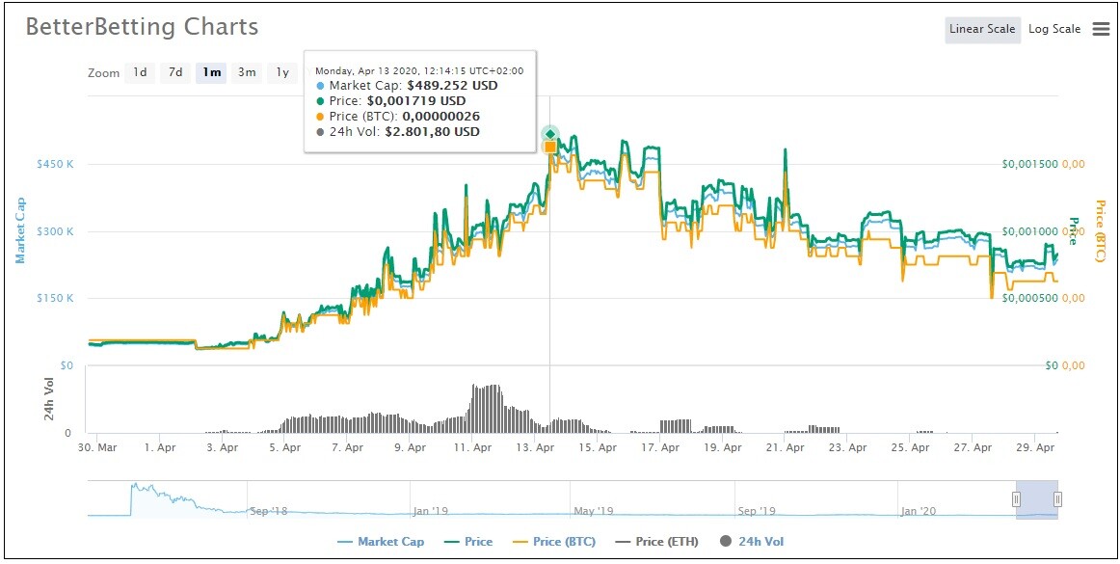Click the right navigator range handle
Image resolution: width=1120 pixels, height=564 pixels.
click(1058, 499)
